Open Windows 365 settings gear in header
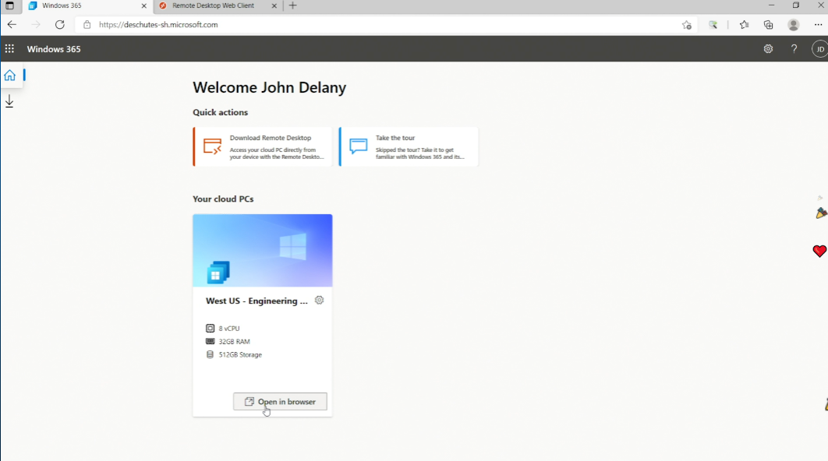 768,49
